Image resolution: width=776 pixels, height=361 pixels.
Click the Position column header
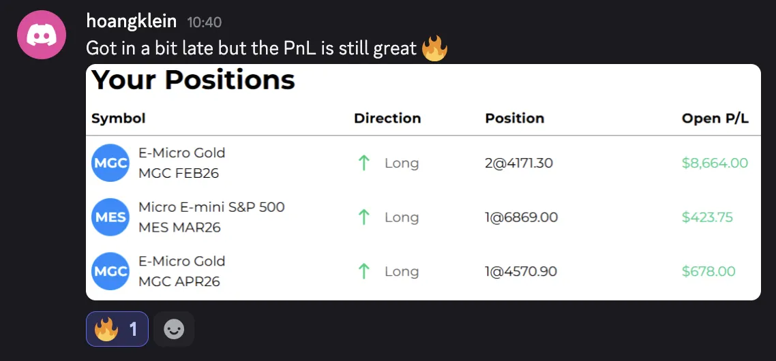515,119
